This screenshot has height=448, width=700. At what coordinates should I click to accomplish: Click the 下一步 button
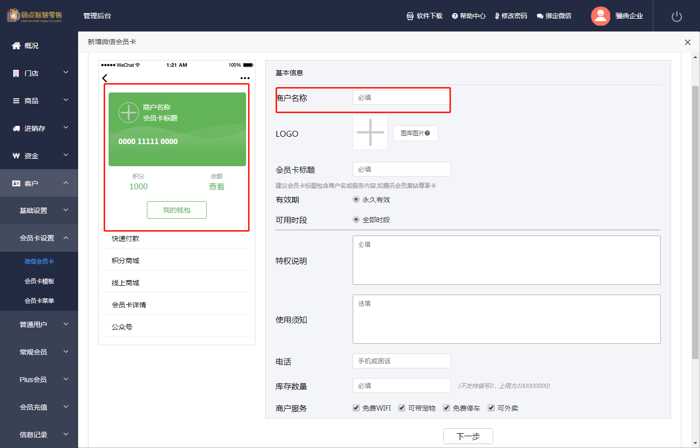(x=468, y=436)
